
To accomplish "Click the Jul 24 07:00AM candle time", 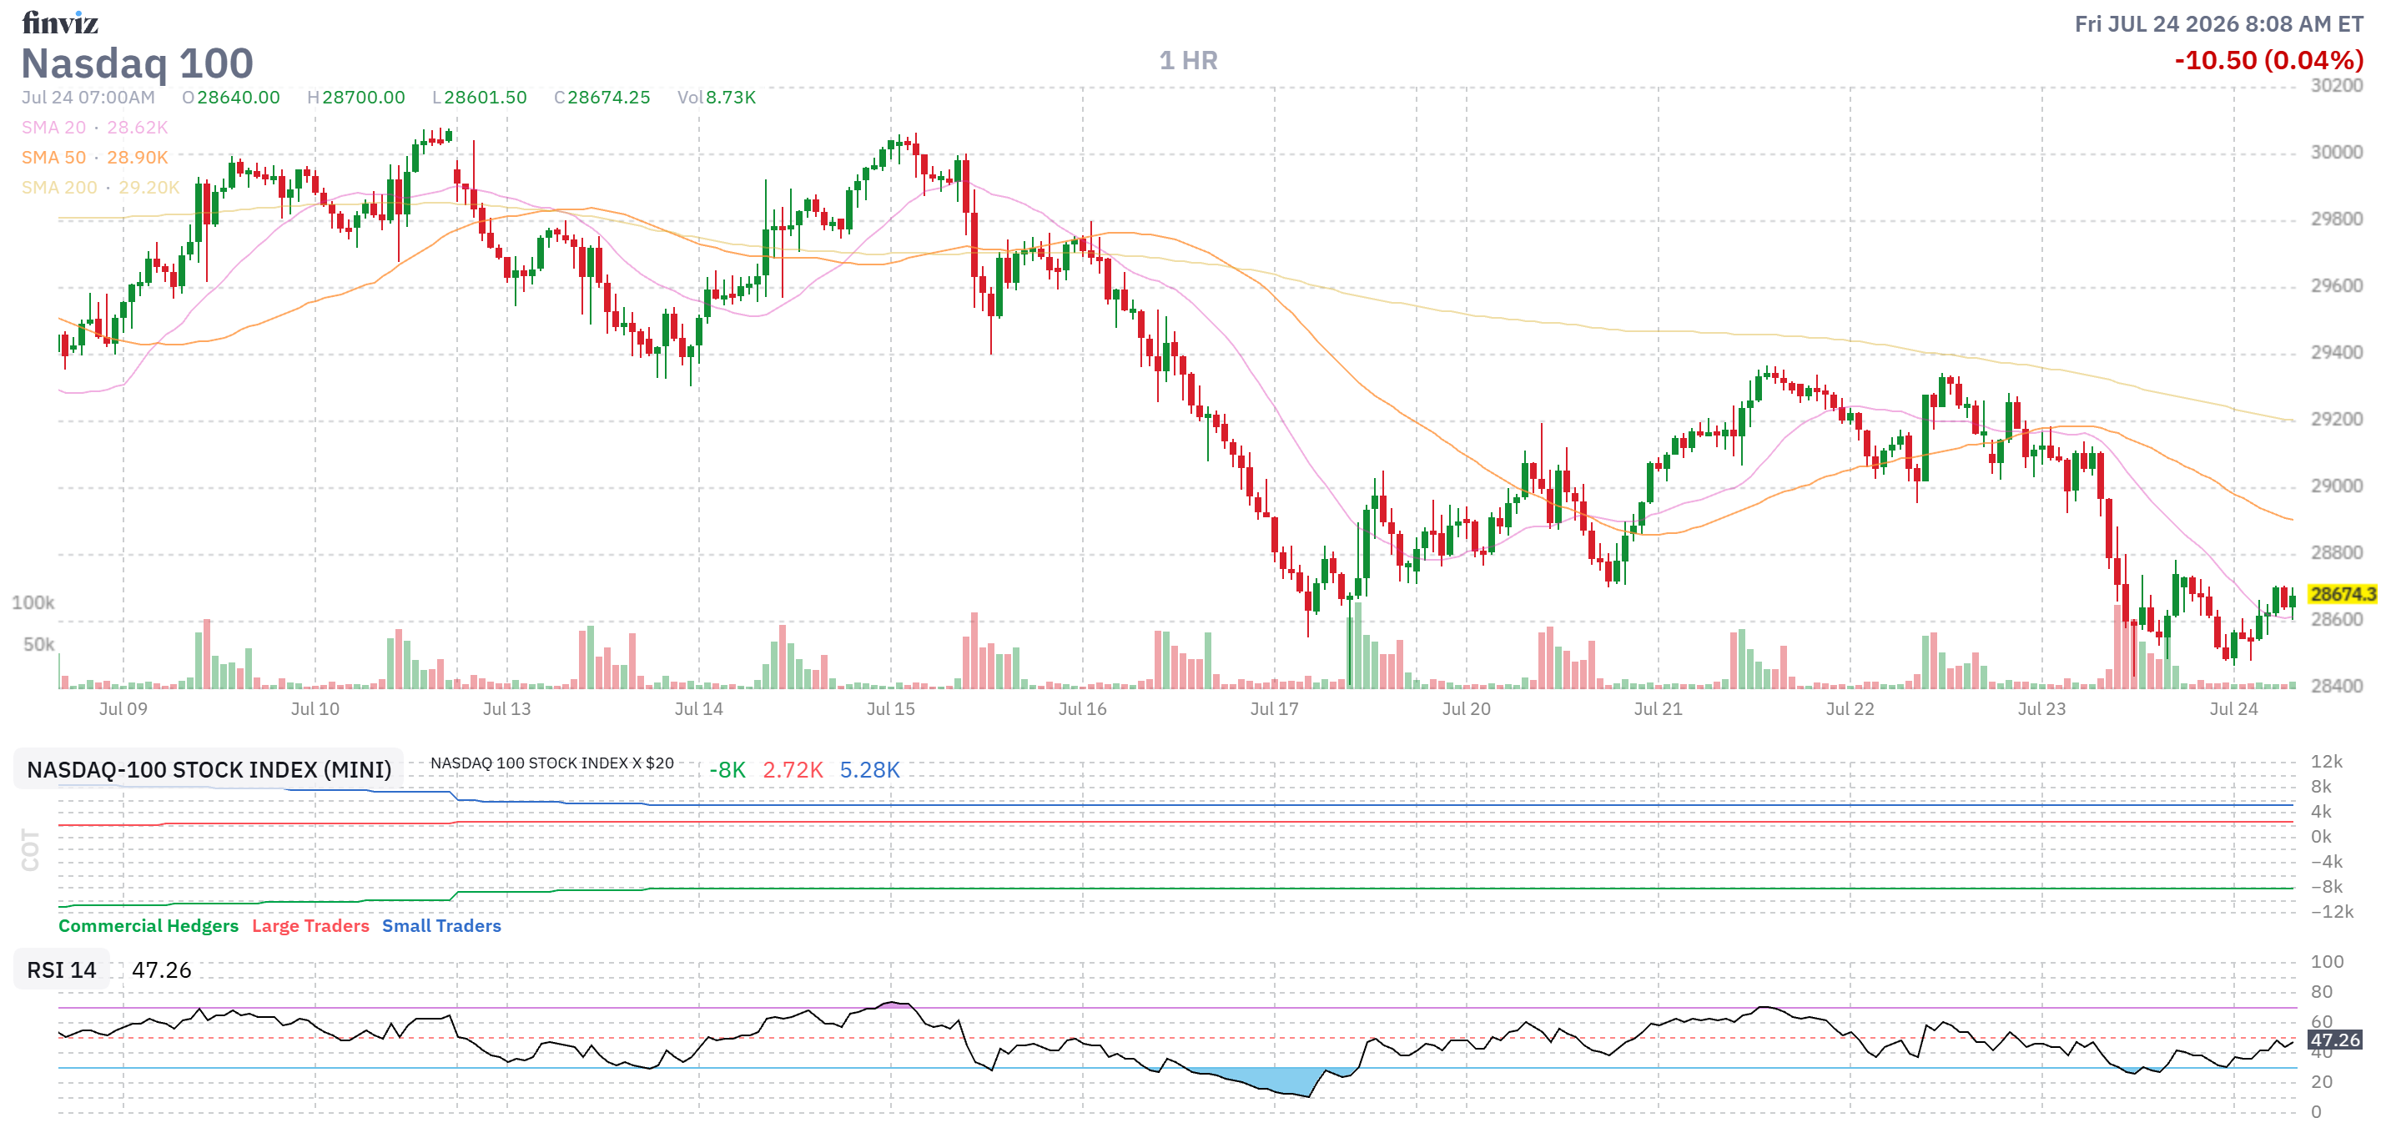I will tap(88, 98).
